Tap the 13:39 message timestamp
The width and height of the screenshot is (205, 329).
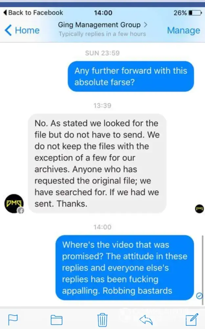coord(102,105)
